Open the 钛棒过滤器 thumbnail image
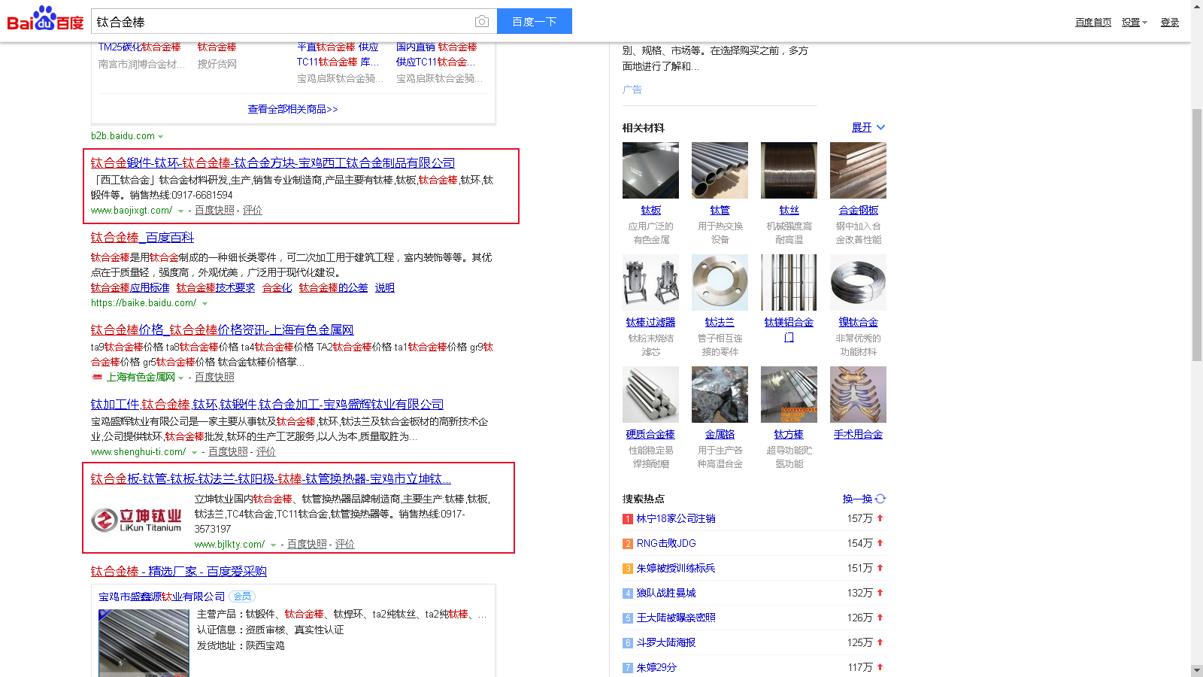Image resolution: width=1203 pixels, height=677 pixels. pyautogui.click(x=650, y=283)
